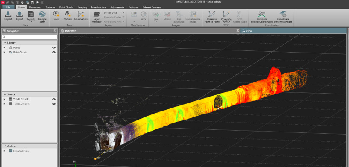Close the Navigator panel
Screen dimensions: 349x167
[55, 31]
